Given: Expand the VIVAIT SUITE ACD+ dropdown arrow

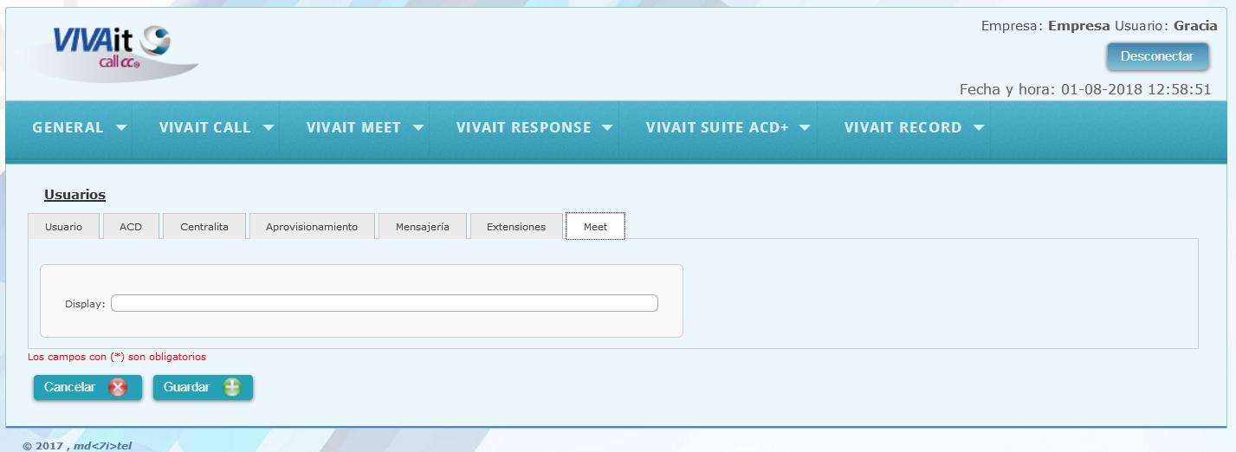Looking at the screenshot, I should coord(805,127).
